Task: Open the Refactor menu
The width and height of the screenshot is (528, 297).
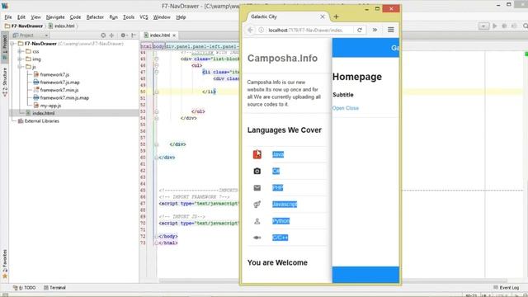Action: (95, 16)
